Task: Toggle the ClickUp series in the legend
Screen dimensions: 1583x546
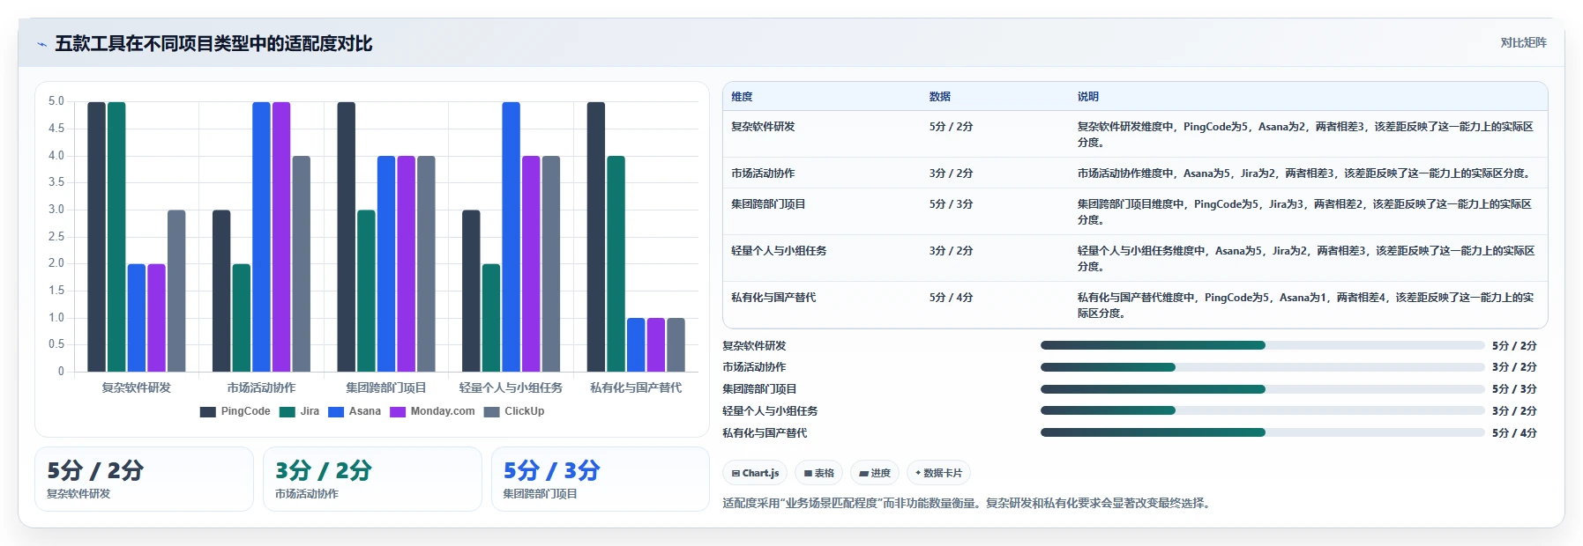Action: pyautogui.click(x=514, y=411)
